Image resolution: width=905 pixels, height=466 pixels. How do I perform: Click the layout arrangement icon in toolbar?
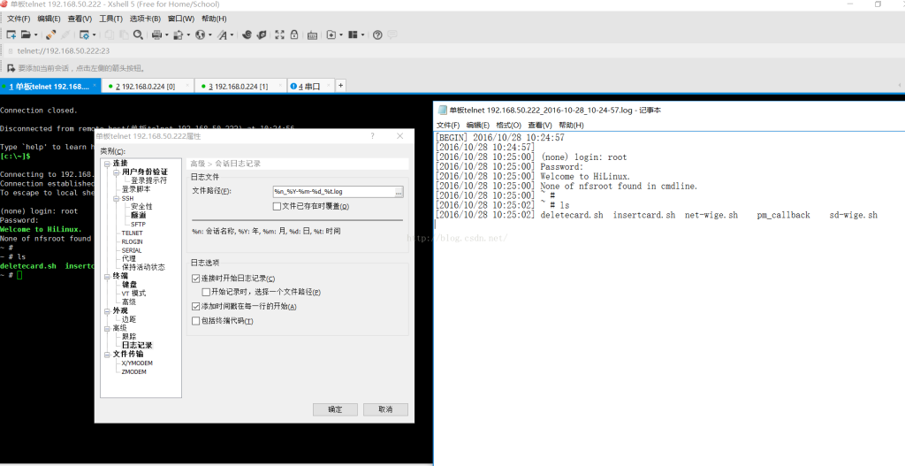coord(354,34)
